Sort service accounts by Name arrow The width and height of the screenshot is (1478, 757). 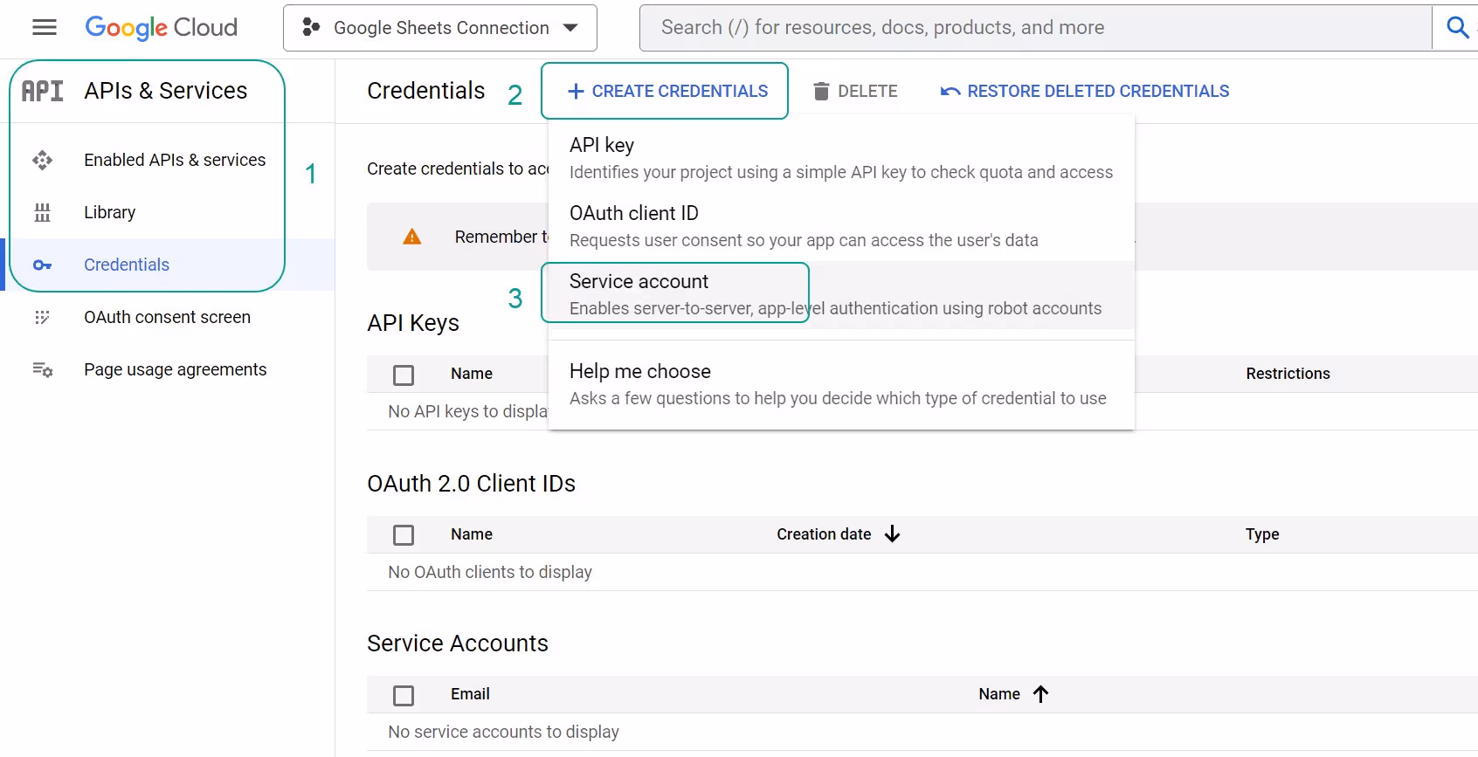coord(1040,694)
